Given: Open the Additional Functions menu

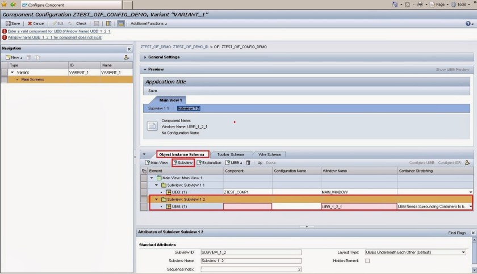Looking at the screenshot, I should tap(149, 23).
